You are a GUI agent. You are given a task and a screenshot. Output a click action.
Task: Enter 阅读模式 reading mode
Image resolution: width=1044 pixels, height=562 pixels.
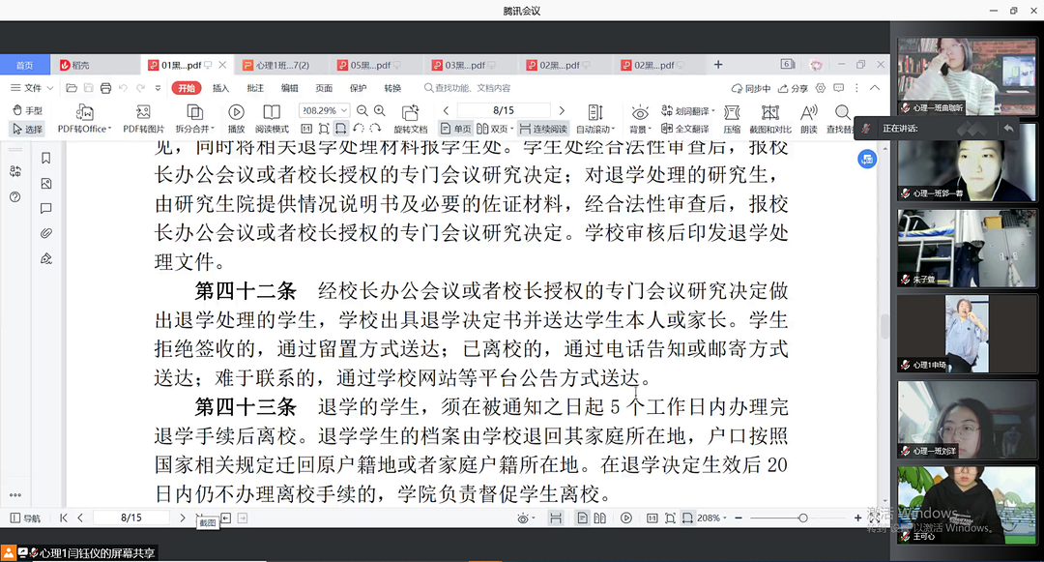coord(272,113)
